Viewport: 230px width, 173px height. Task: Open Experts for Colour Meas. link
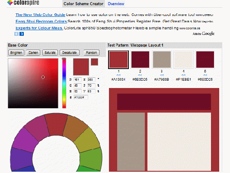pos(39,28)
